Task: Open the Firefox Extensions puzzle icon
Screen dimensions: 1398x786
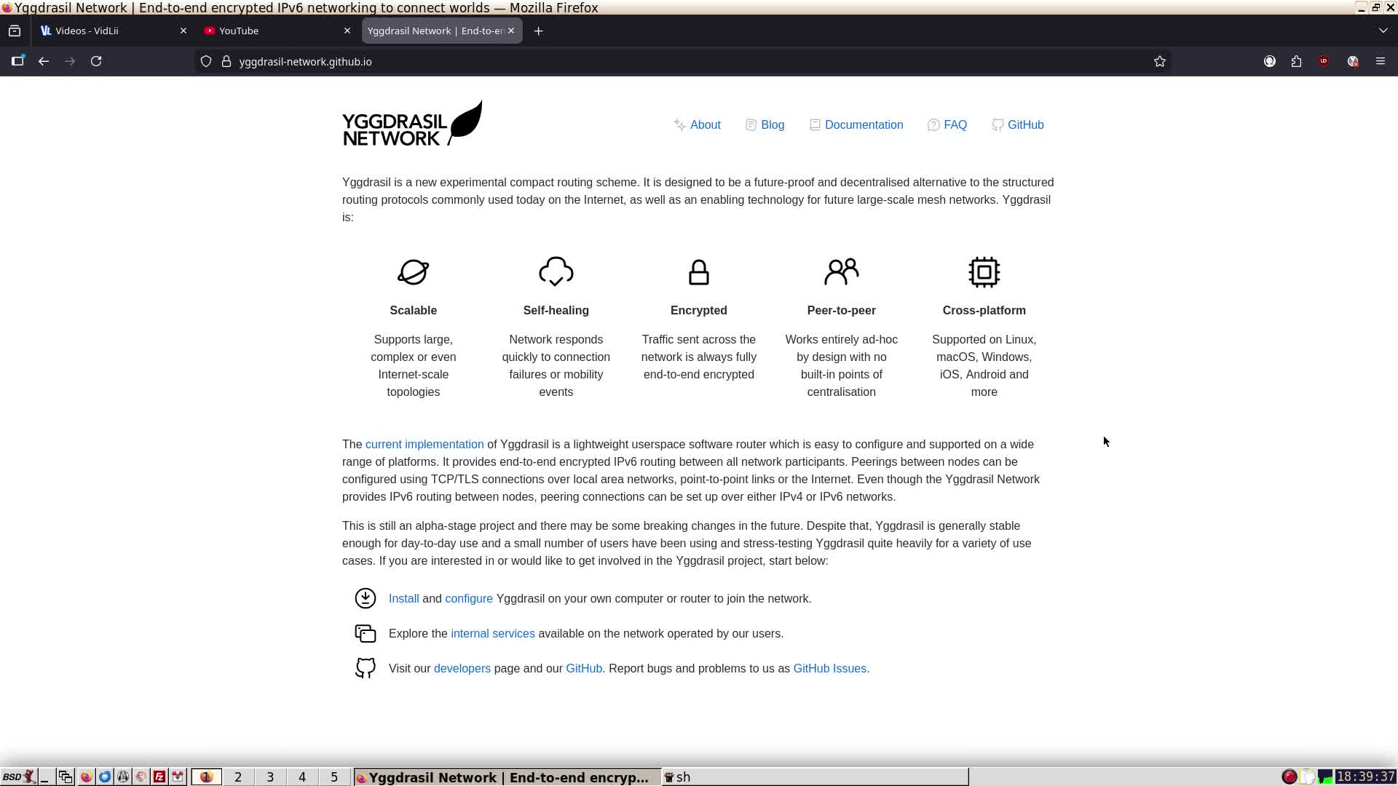Action: (x=1296, y=62)
